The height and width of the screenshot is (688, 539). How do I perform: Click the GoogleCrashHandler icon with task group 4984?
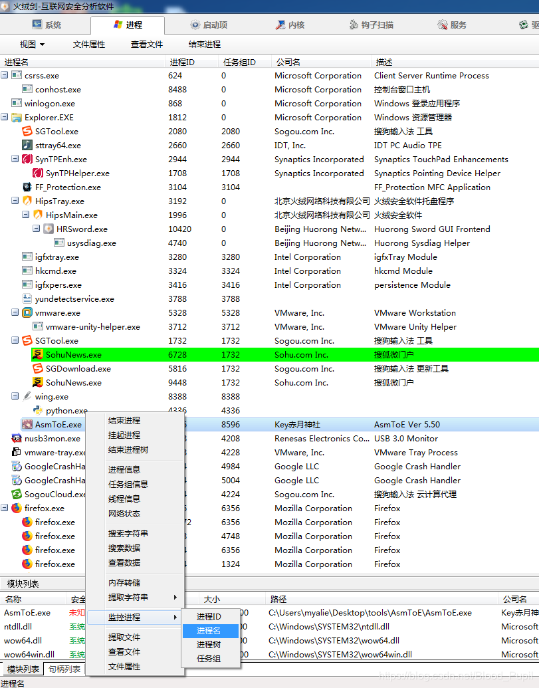pyautogui.click(x=17, y=467)
